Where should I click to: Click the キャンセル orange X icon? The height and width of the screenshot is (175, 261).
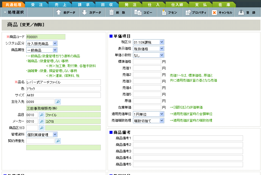click(214, 13)
